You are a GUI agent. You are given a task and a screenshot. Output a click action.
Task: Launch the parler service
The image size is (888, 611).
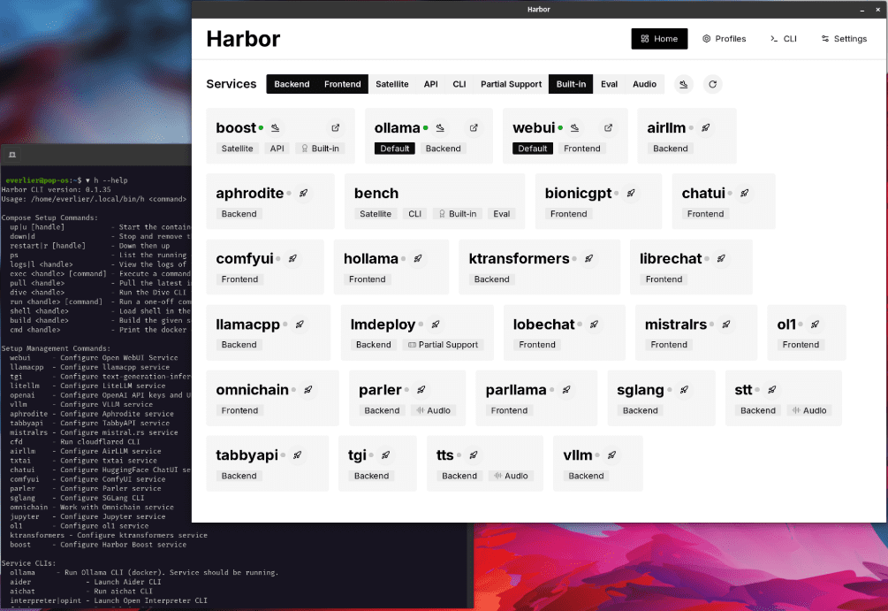[421, 390]
